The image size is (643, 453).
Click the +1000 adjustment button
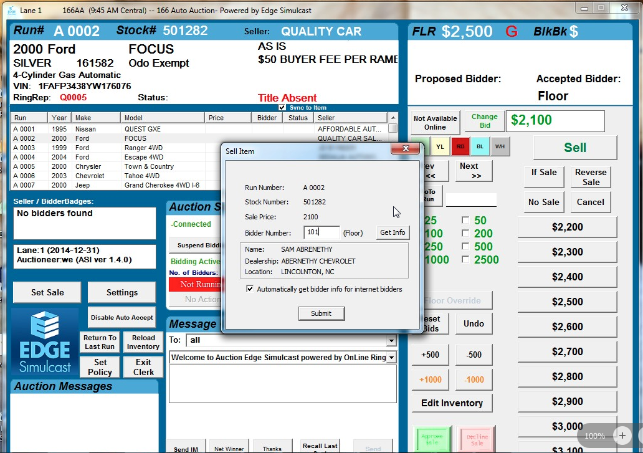point(430,380)
